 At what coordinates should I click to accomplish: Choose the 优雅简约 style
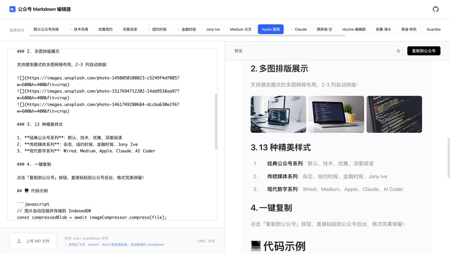(x=105, y=29)
